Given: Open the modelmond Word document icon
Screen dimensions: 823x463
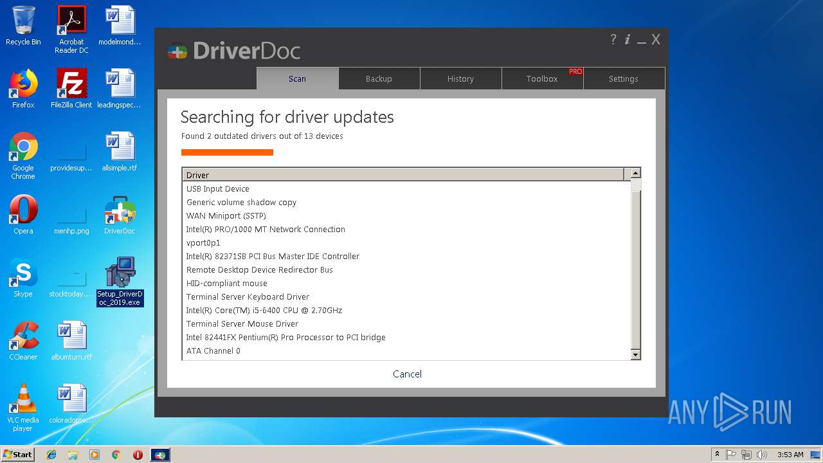Looking at the screenshot, I should 120,26.
